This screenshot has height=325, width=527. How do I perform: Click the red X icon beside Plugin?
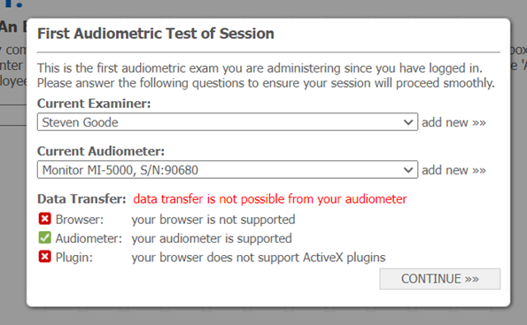click(x=44, y=257)
